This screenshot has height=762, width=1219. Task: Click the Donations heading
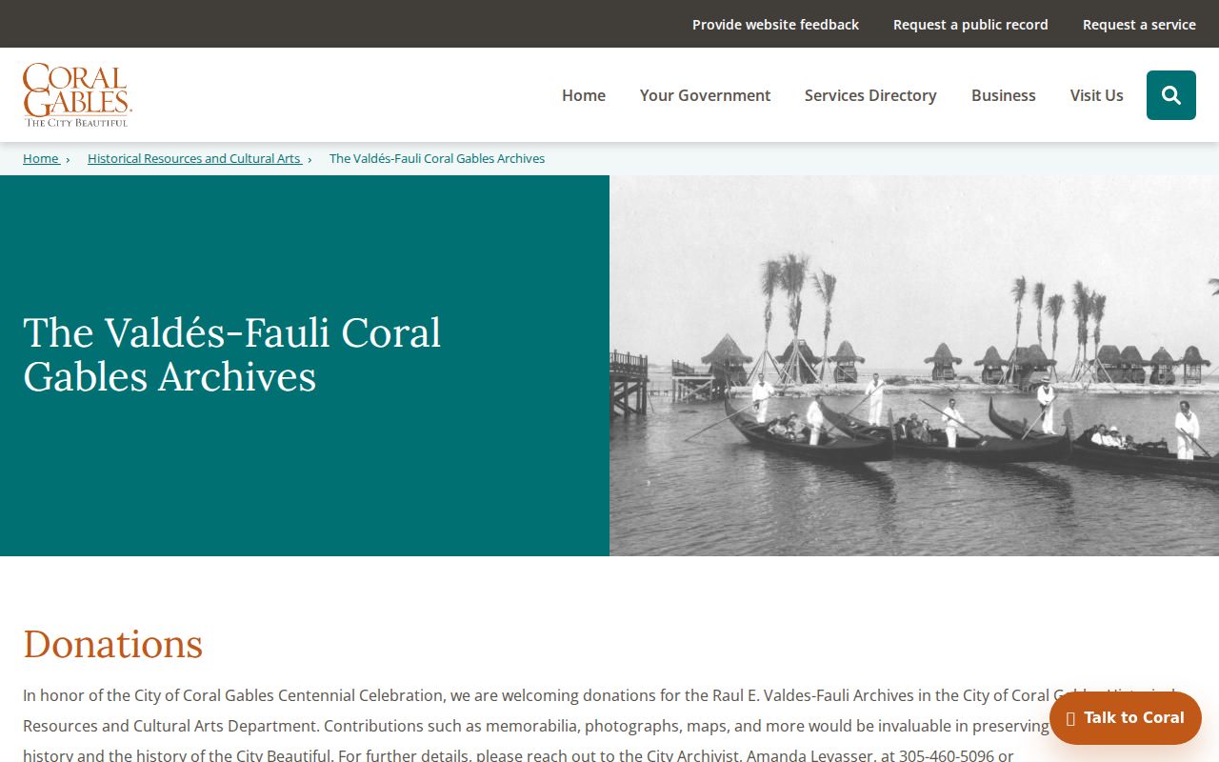click(x=113, y=644)
